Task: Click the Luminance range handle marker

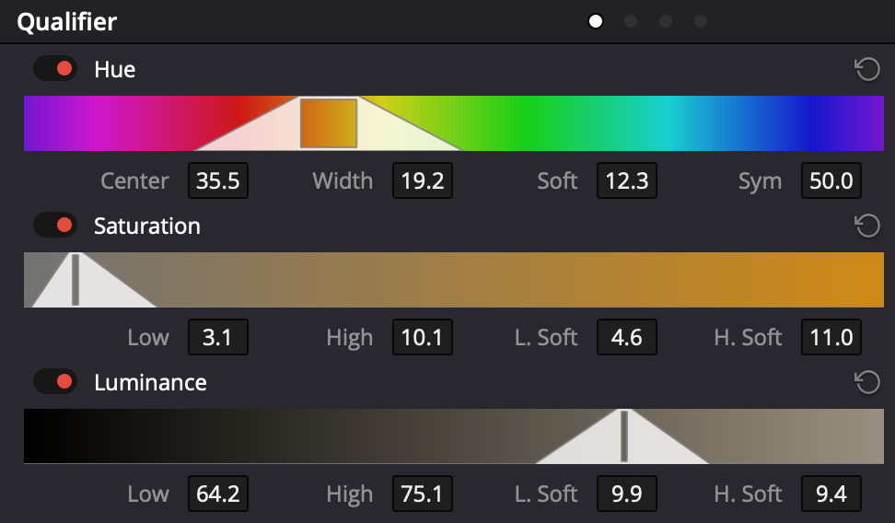Action: point(624,436)
